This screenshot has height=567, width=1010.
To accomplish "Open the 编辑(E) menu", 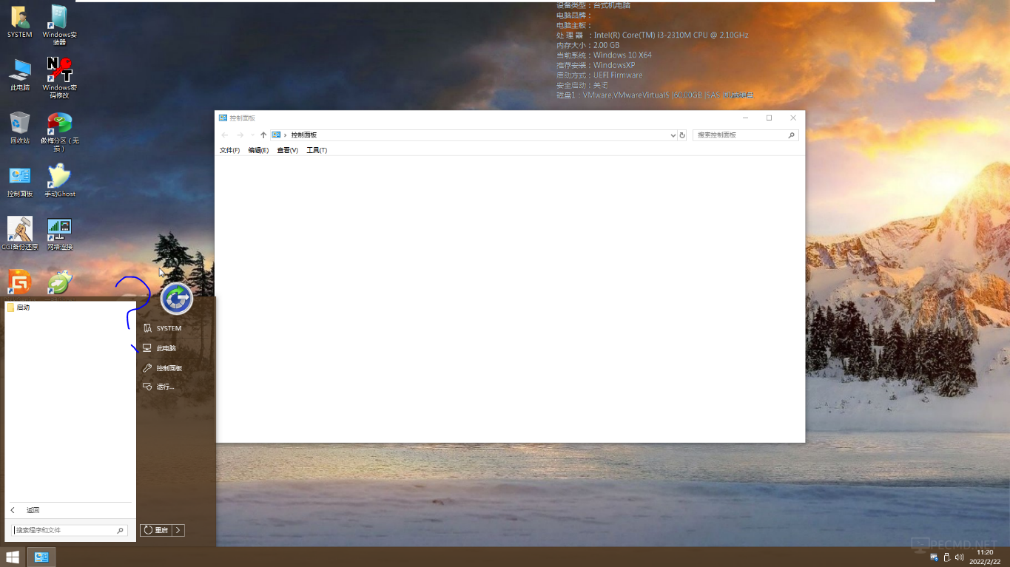I will (x=258, y=150).
